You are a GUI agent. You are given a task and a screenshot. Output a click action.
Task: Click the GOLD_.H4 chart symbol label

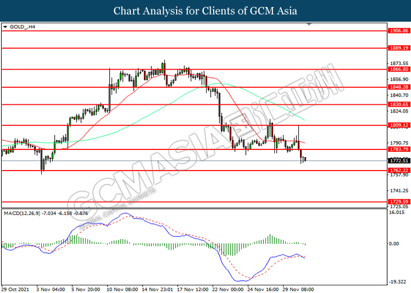(x=22, y=27)
